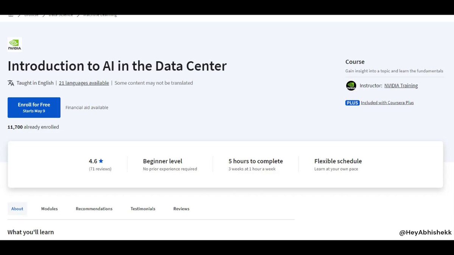Open Included with Coursera Plus link
This screenshot has height=255, width=454.
387,103
